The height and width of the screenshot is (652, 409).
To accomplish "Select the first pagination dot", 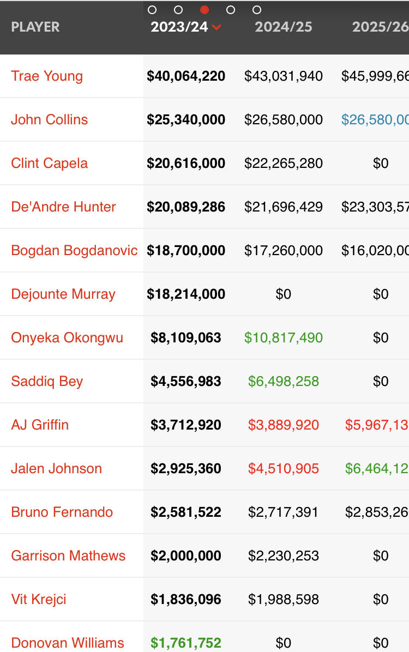I will pos(152,10).
